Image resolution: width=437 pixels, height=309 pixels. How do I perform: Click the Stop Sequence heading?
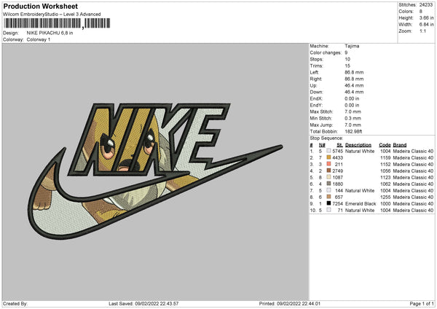(326, 138)
